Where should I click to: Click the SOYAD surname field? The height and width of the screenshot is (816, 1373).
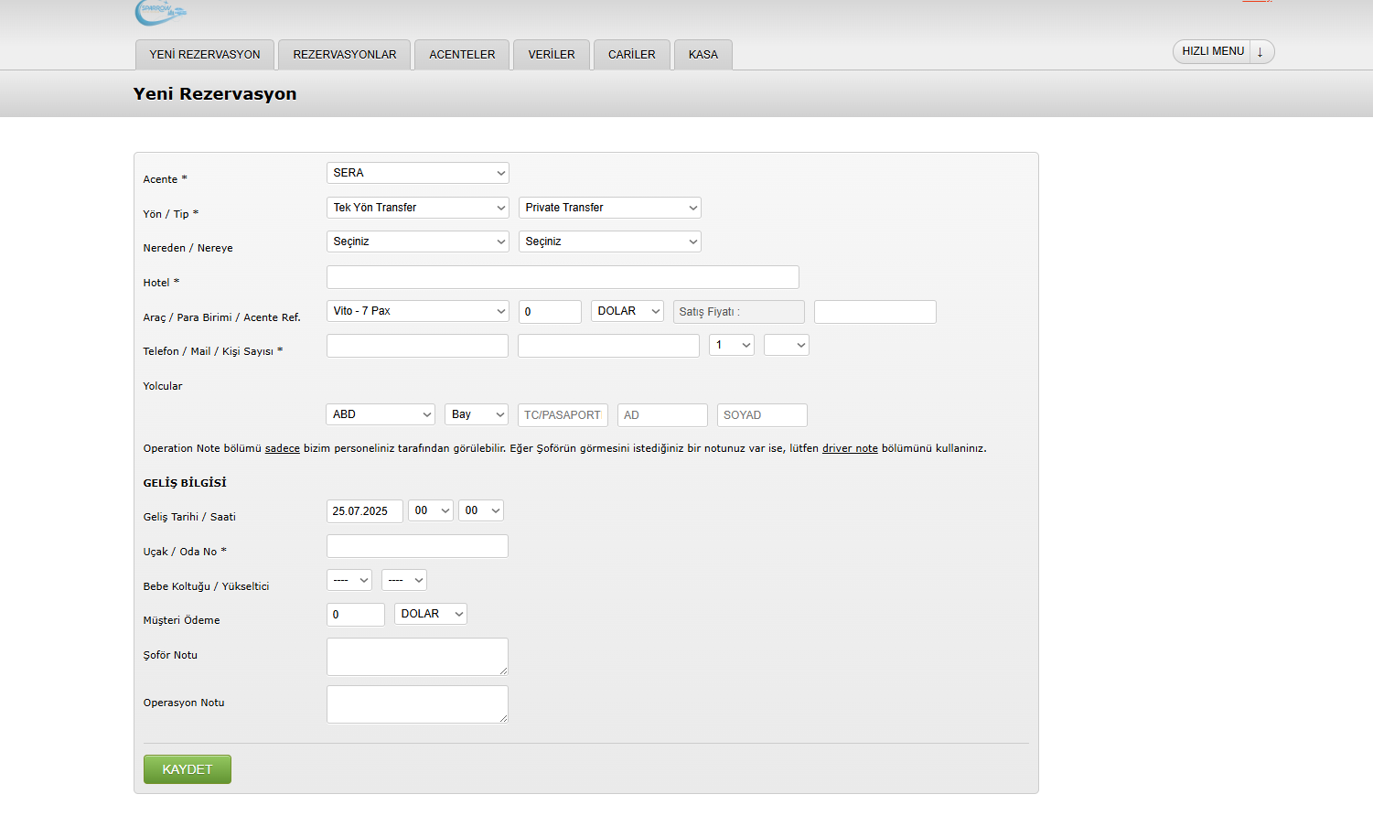(762, 415)
